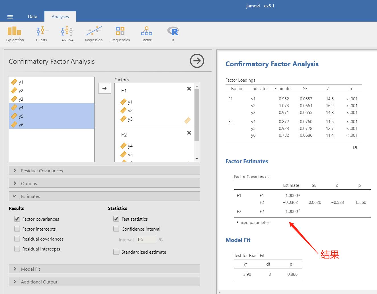Click the chi-square value 3.90
Viewport: 377px width, 294px height.
247,274
